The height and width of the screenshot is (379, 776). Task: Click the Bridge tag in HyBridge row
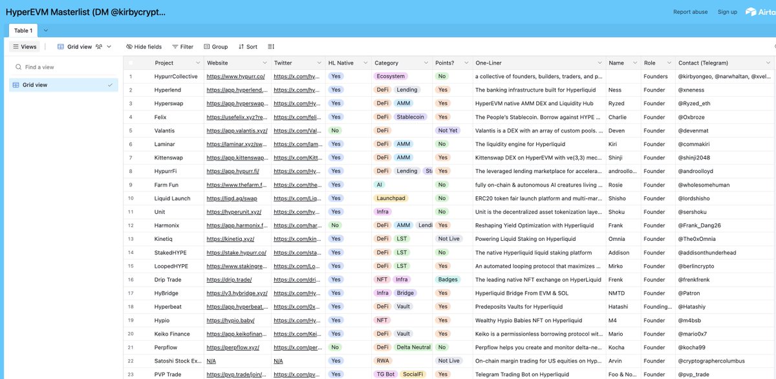point(405,293)
